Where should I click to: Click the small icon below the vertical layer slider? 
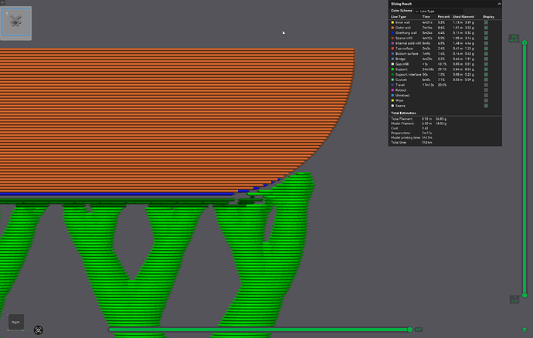point(525,330)
